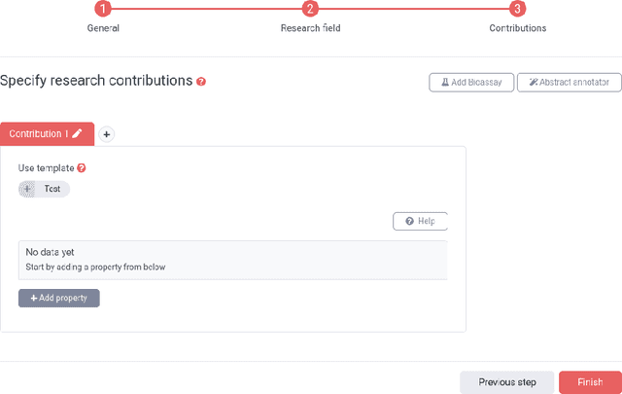Image resolution: width=622 pixels, height=394 pixels.
Task: Open the Abstract annotator
Action: [x=569, y=83]
